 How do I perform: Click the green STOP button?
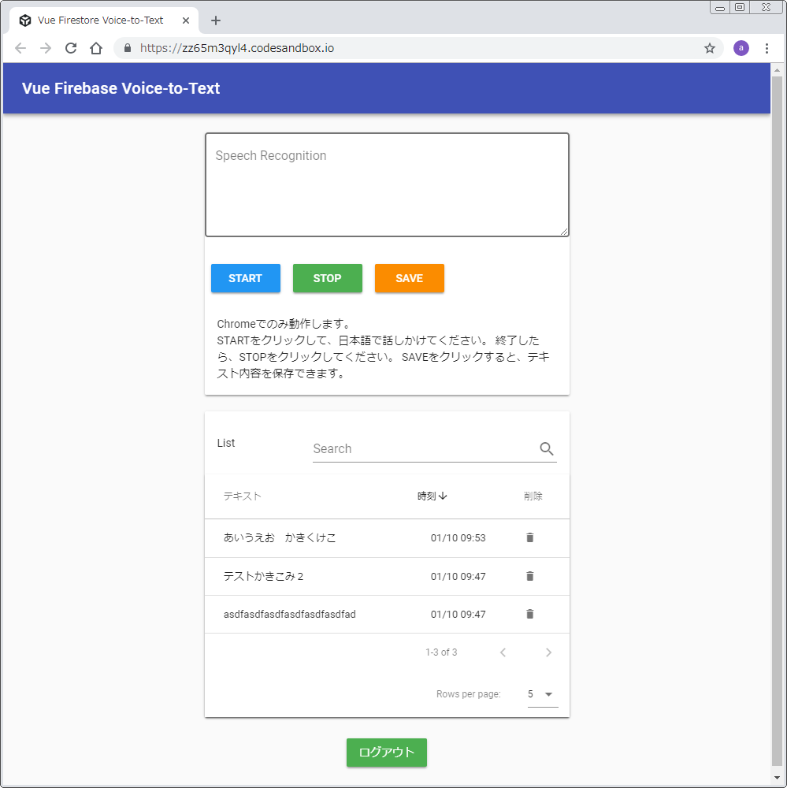click(x=327, y=278)
